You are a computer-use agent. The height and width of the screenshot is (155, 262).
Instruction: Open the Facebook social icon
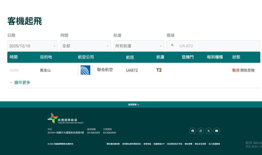pyautogui.click(x=193, y=131)
